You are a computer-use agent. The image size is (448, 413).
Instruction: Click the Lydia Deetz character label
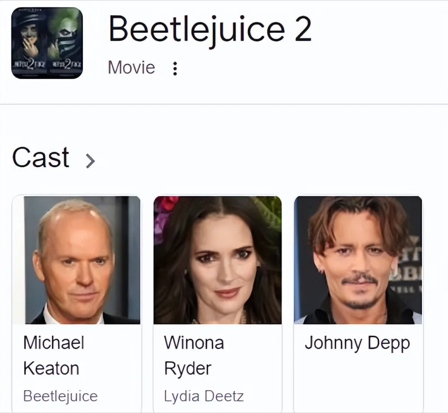[x=204, y=396]
